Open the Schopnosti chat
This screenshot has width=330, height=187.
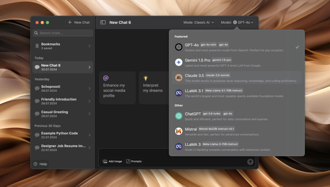[63, 88]
